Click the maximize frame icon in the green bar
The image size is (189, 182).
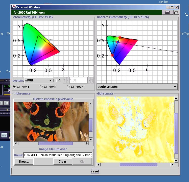pyautogui.click(x=176, y=12)
